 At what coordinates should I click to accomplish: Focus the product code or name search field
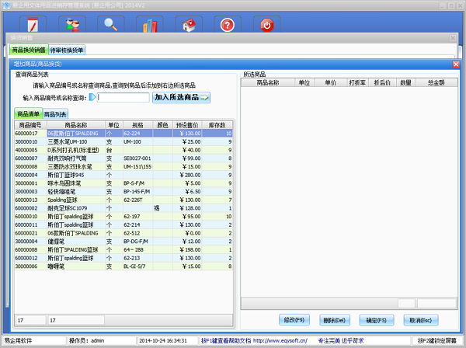coord(123,97)
